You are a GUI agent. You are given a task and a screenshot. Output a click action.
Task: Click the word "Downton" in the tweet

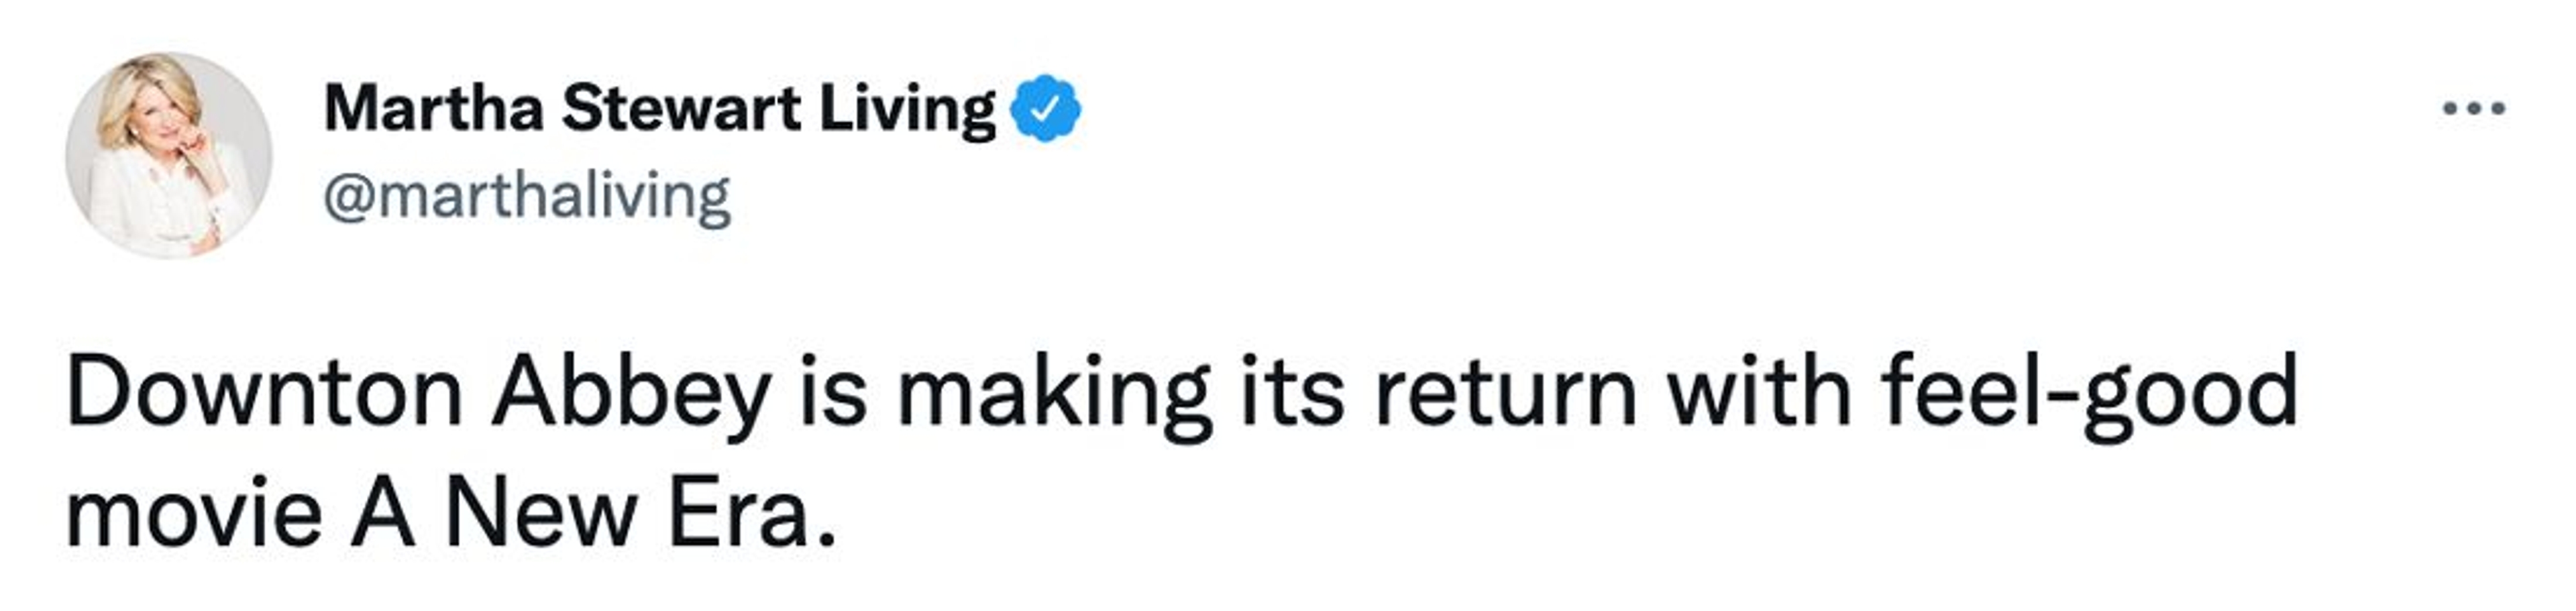(x=264, y=393)
